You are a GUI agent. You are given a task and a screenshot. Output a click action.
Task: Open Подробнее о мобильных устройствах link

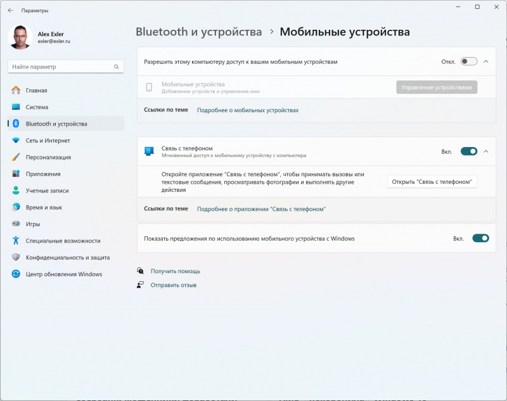coord(247,110)
